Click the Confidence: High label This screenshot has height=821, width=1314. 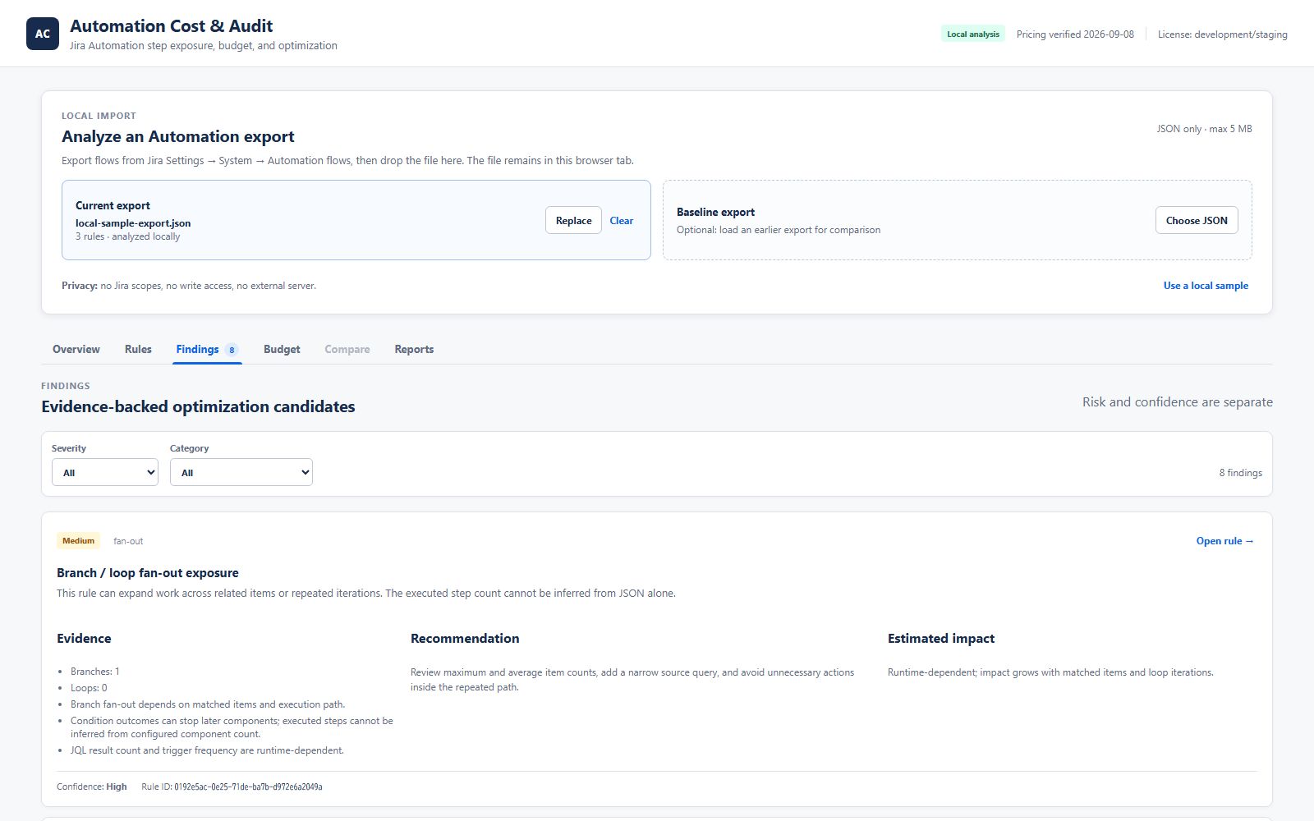pos(92,787)
